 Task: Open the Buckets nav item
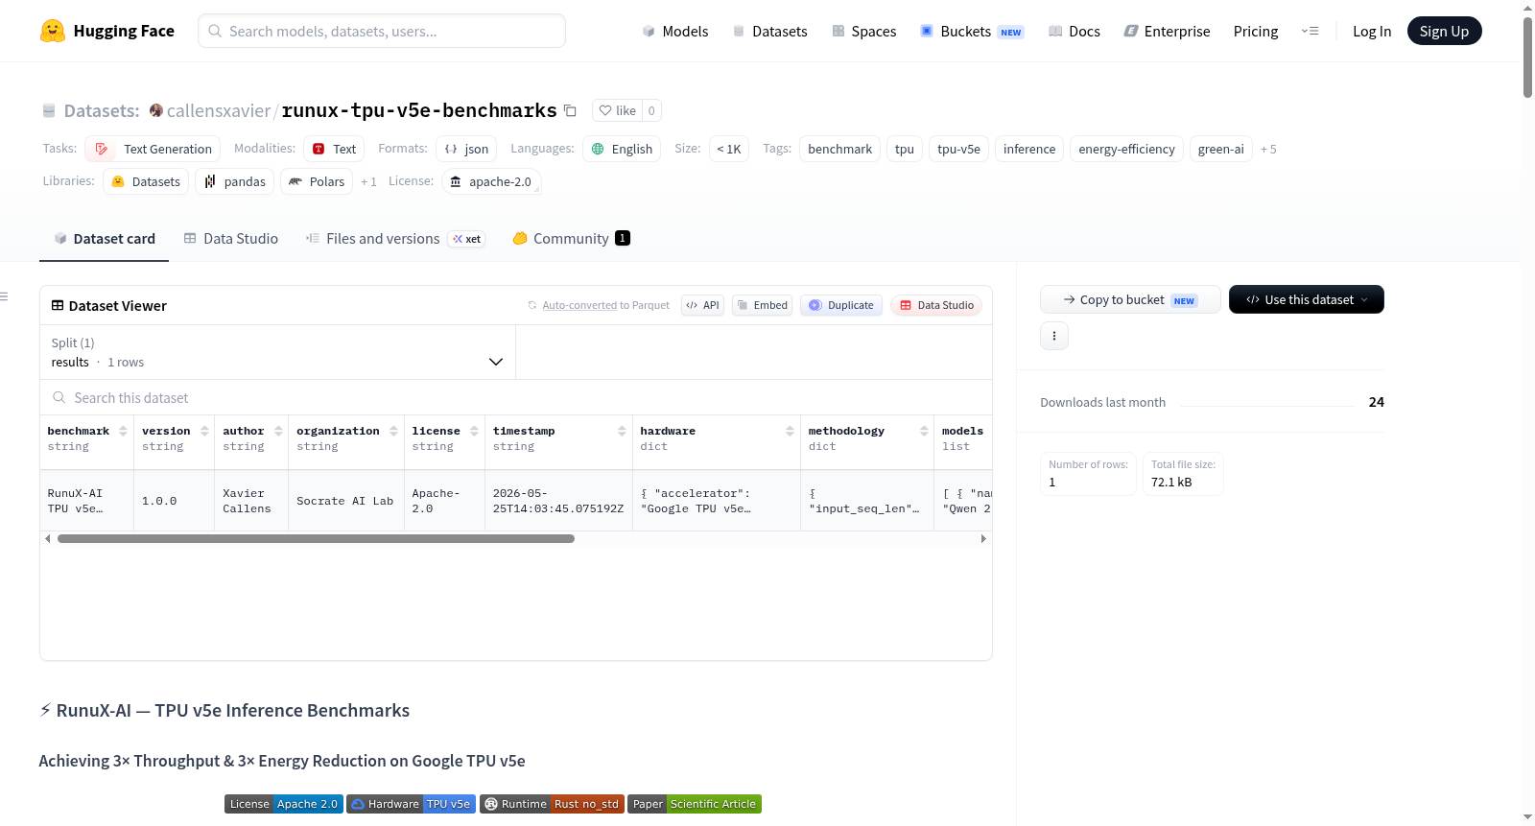pyautogui.click(x=972, y=31)
